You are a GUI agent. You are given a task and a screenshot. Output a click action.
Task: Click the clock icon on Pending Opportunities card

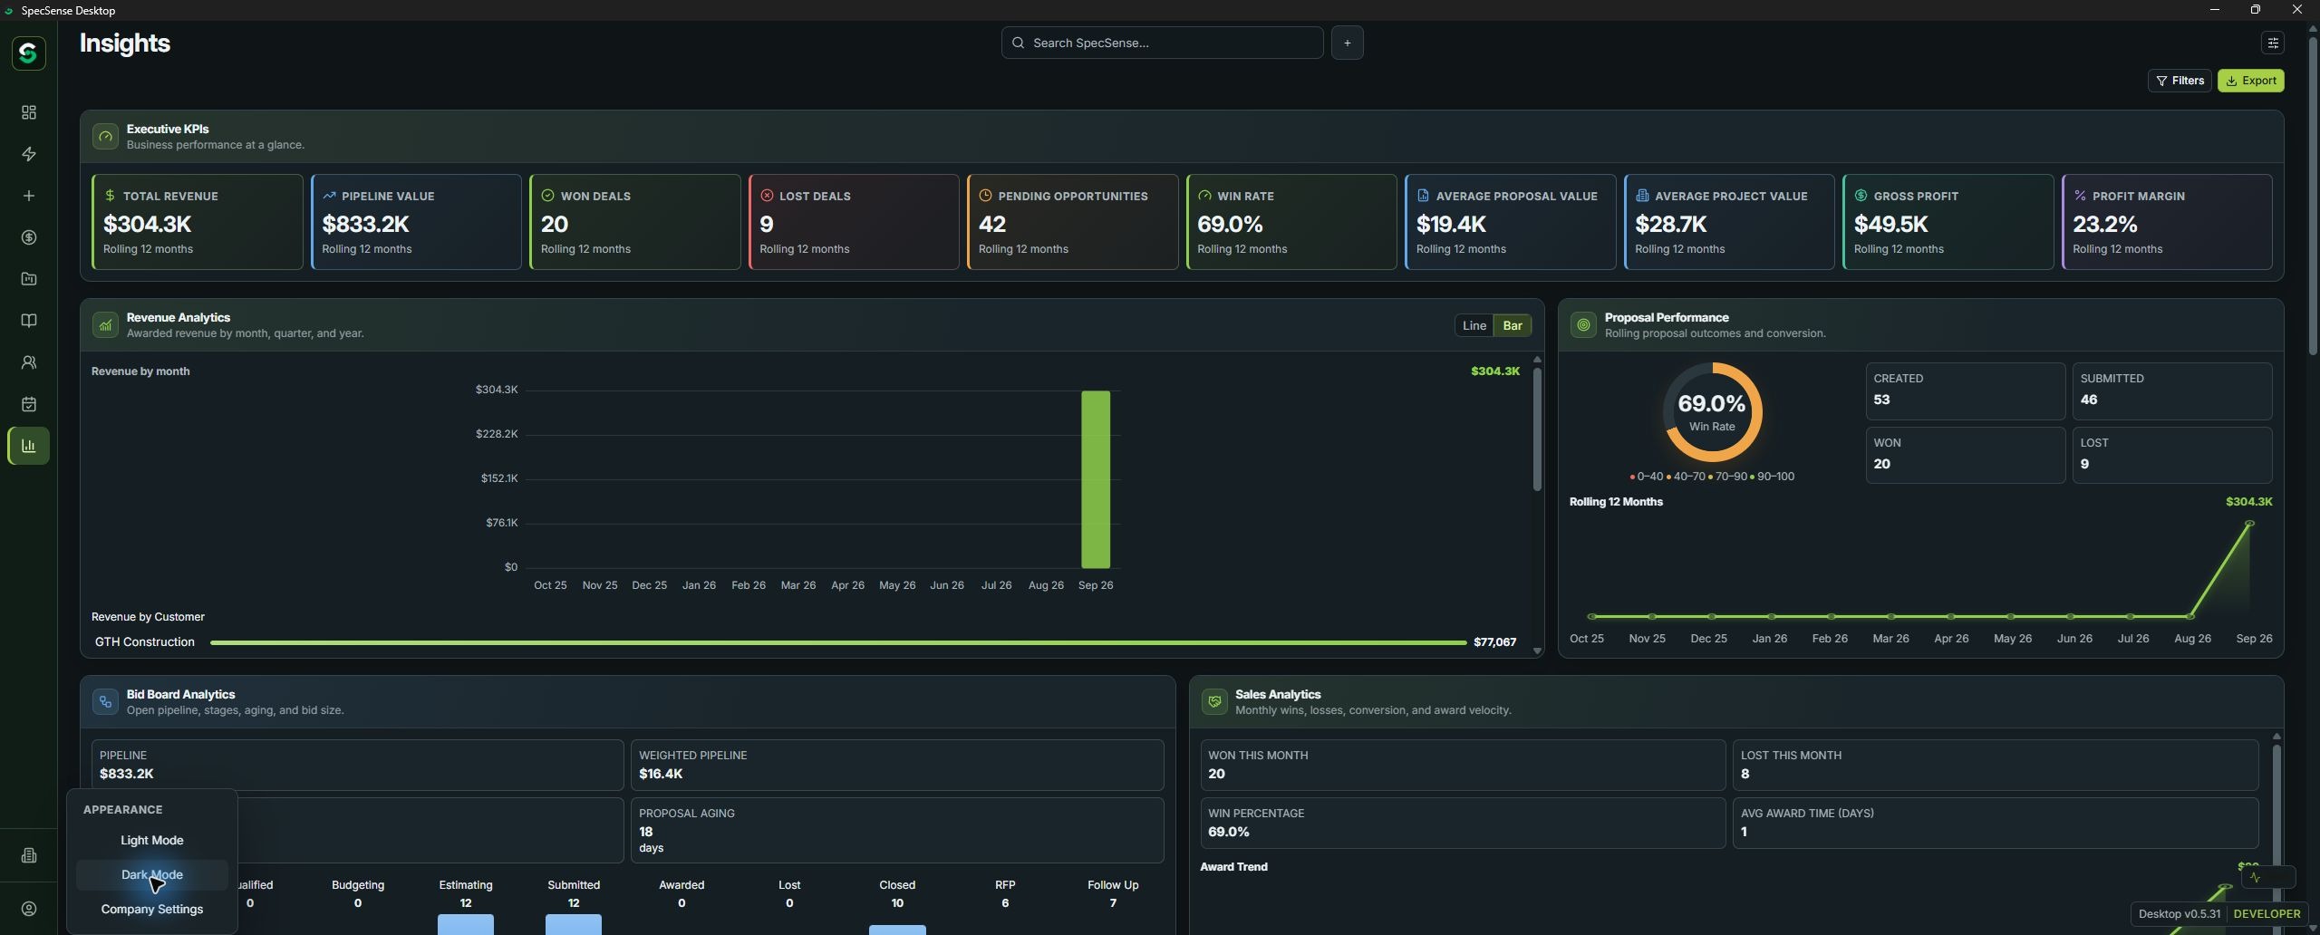click(x=985, y=196)
